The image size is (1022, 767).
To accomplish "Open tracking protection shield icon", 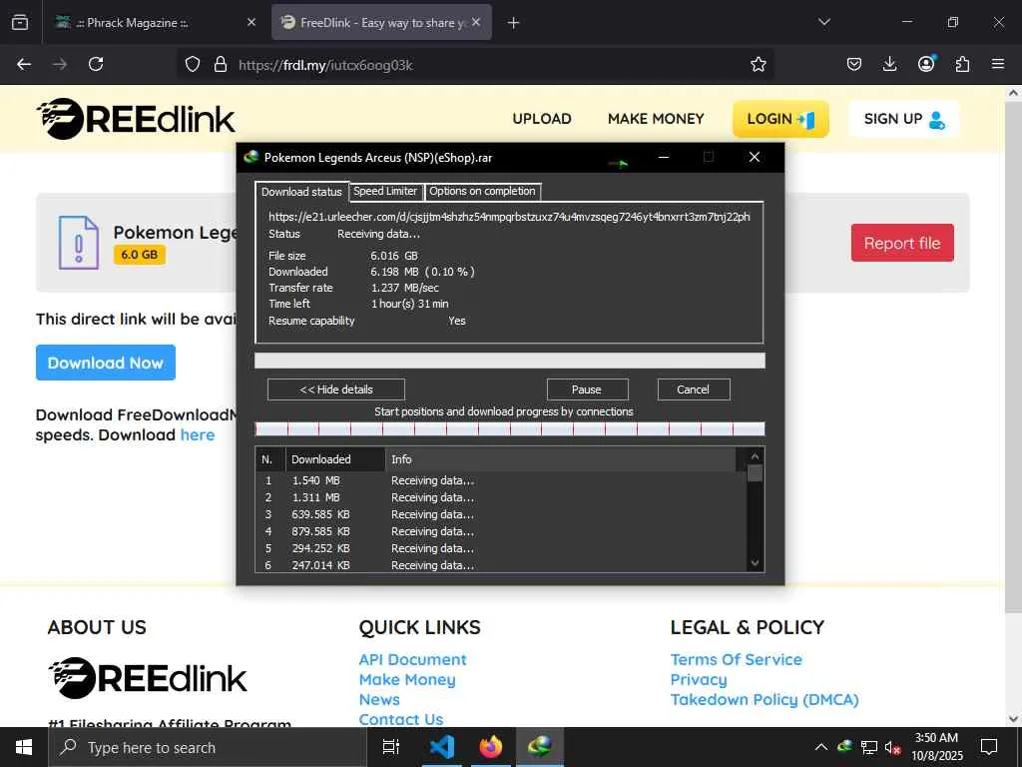I will click(x=193, y=64).
